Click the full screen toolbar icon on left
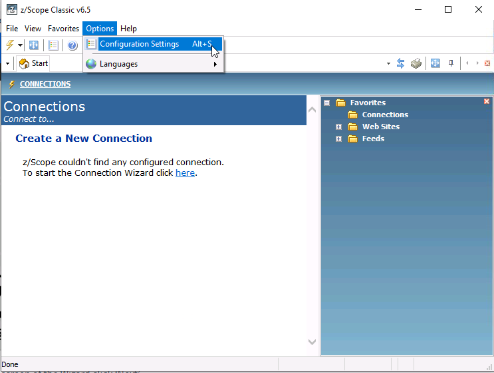This screenshot has height=373, width=494. pos(34,45)
